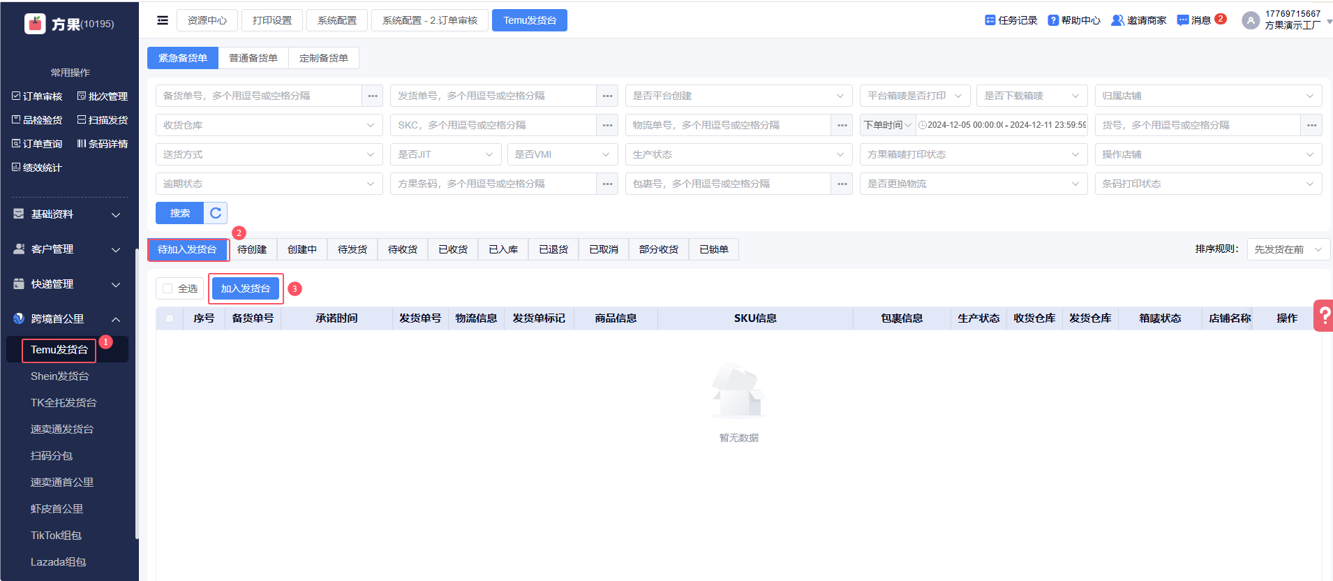Open ellipsis button next to 备货单号 field
Image resolution: width=1333 pixels, height=581 pixels.
pyautogui.click(x=373, y=96)
